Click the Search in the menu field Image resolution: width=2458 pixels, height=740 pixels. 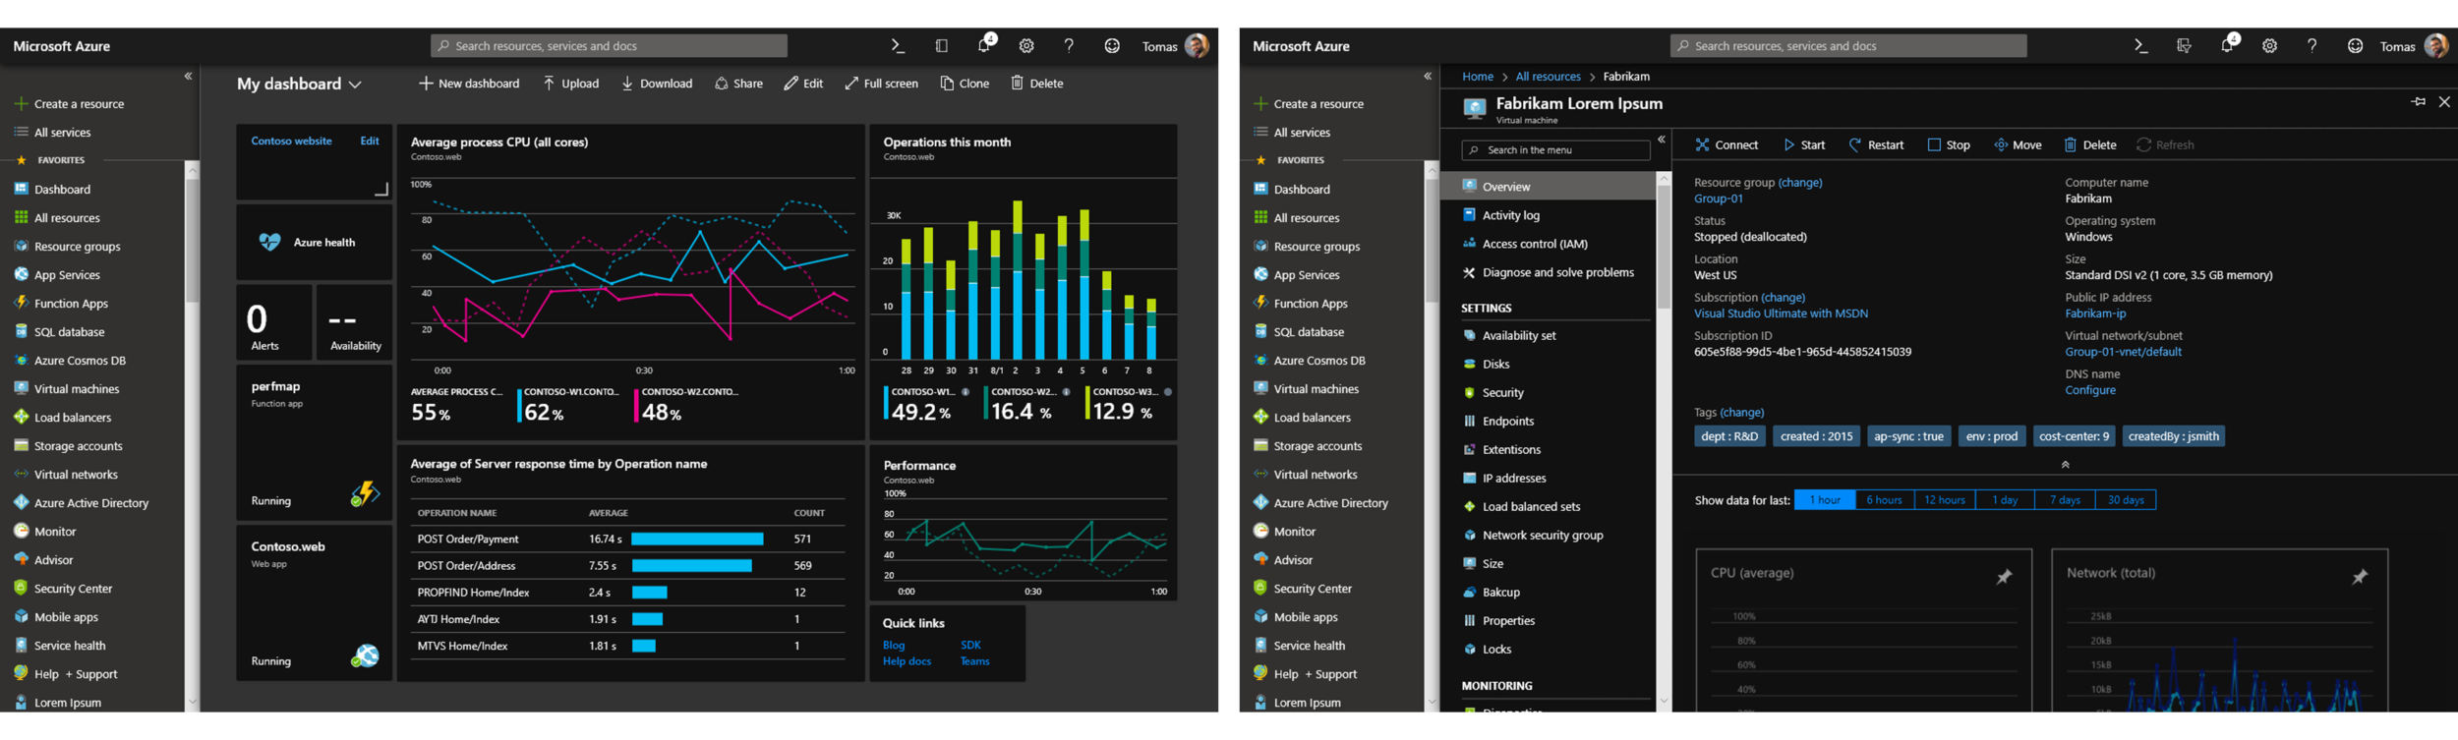coord(1555,149)
